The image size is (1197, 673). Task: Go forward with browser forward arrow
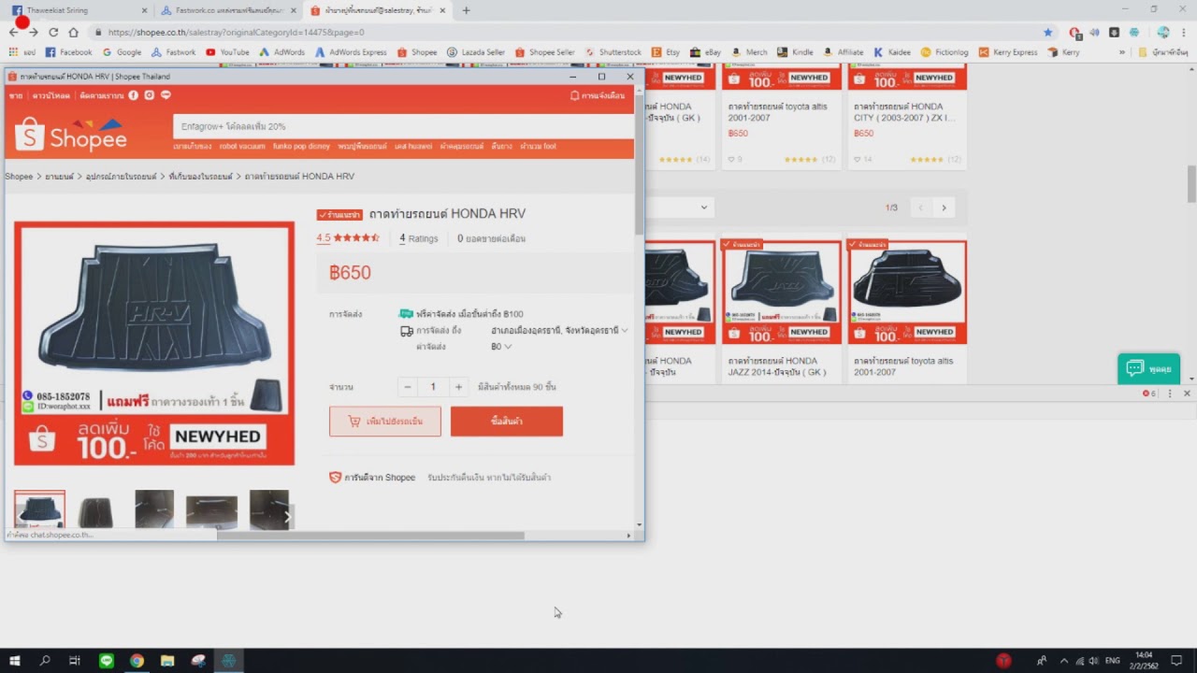point(33,32)
